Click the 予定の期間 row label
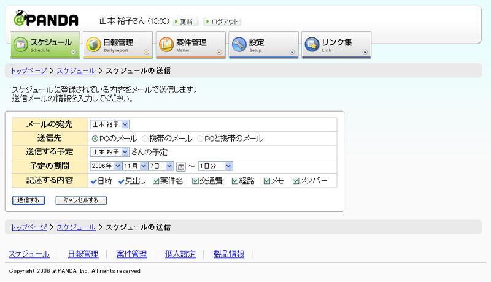The image size is (491, 282). (x=50, y=166)
